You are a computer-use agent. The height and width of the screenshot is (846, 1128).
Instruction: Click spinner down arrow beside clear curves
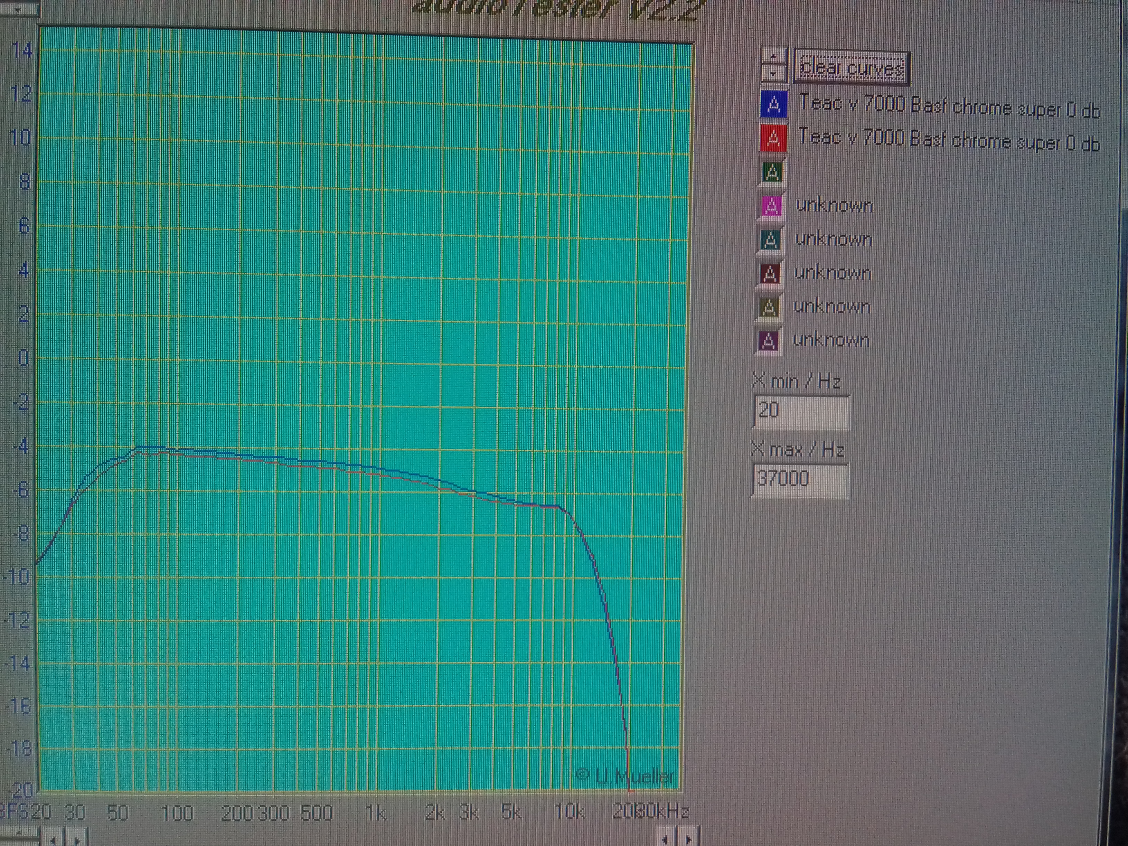774,73
